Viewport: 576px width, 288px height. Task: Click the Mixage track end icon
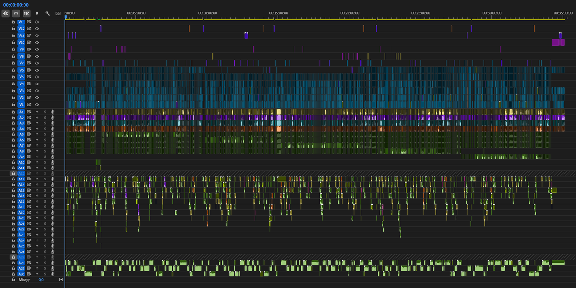pos(61,279)
